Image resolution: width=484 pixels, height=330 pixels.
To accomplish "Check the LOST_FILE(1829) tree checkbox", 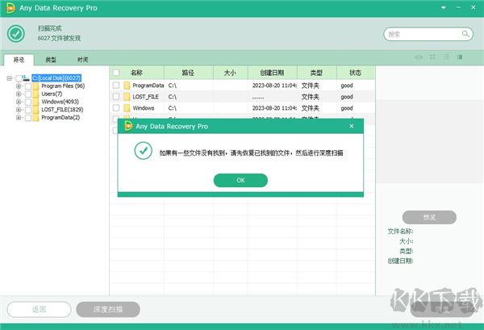I will pyautogui.click(x=28, y=110).
